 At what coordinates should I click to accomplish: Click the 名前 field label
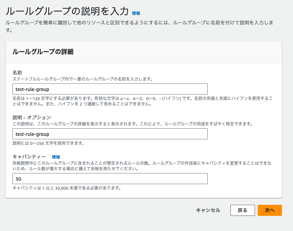click(x=17, y=72)
